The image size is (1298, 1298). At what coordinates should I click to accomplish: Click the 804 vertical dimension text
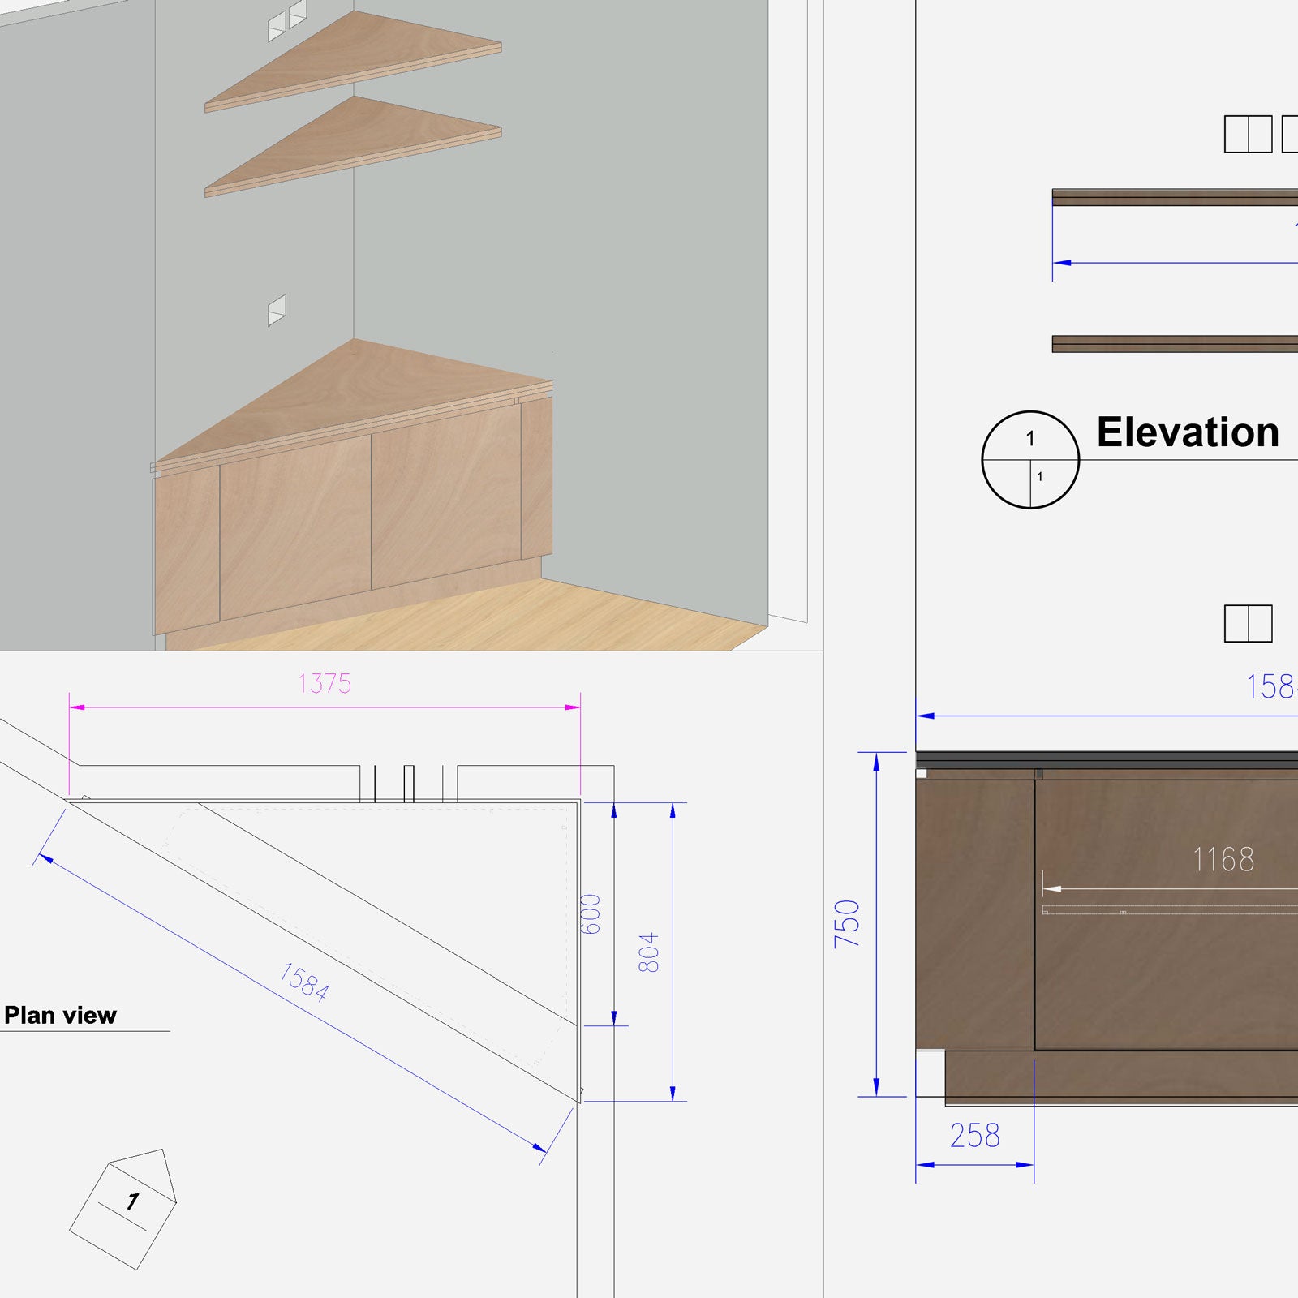649,952
